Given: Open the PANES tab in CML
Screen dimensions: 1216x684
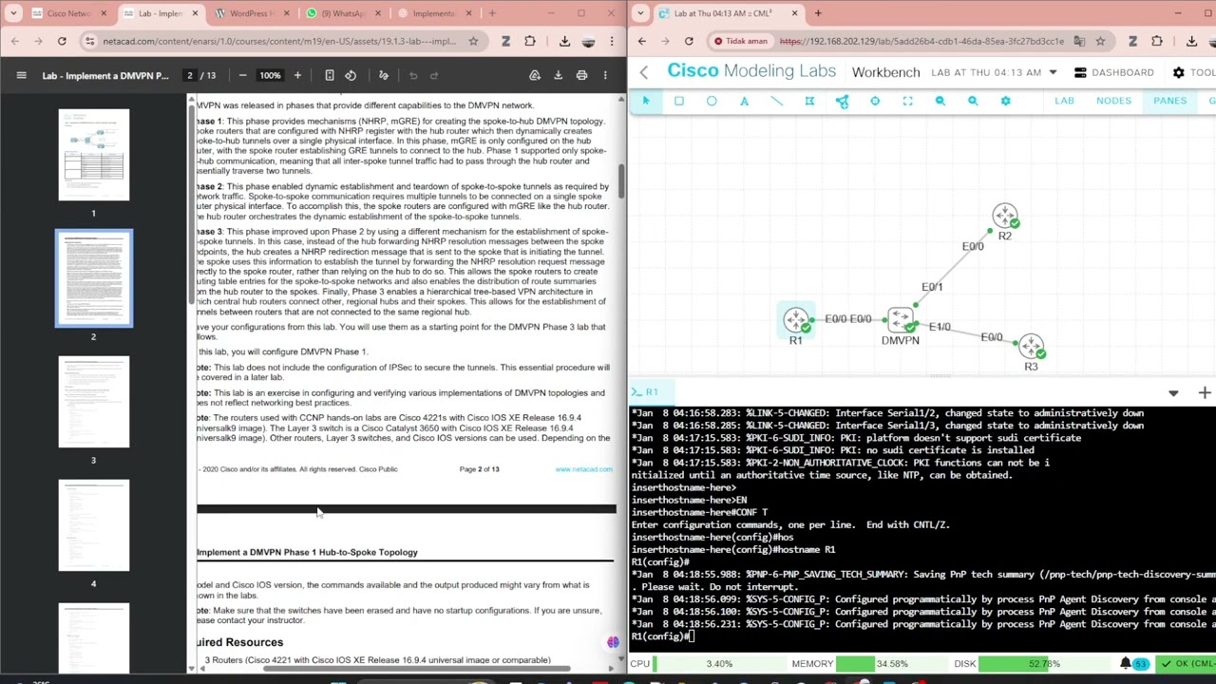Looking at the screenshot, I should 1169,101.
